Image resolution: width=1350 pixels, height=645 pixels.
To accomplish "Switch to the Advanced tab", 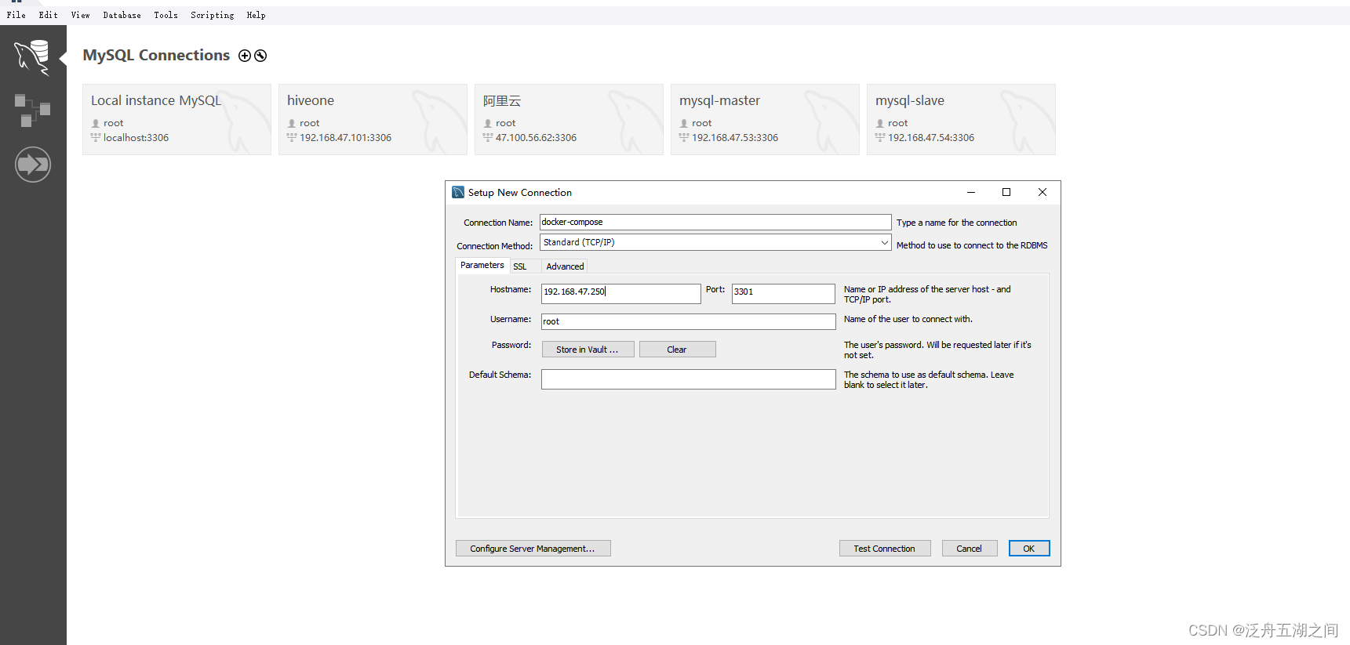I will pos(565,266).
